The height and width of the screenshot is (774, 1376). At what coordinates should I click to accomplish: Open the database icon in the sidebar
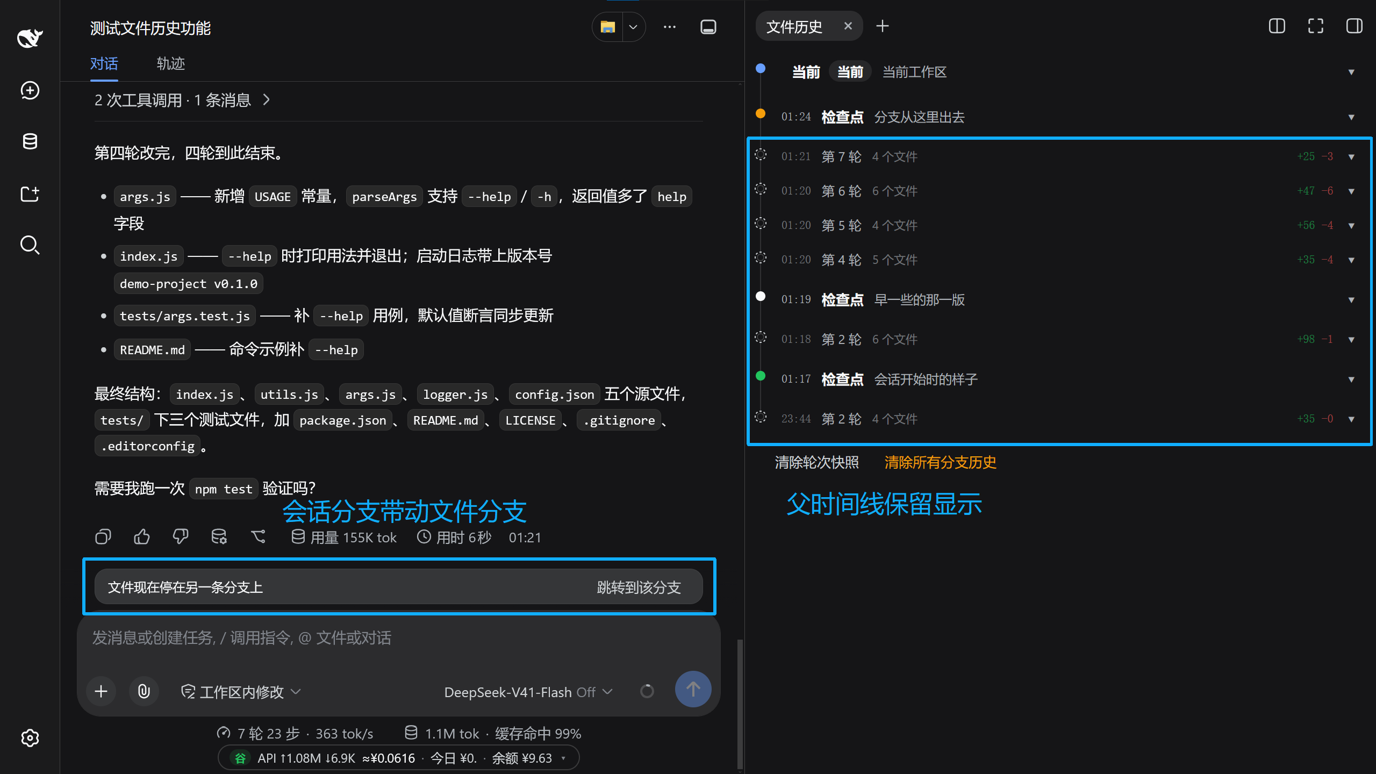pyautogui.click(x=30, y=142)
